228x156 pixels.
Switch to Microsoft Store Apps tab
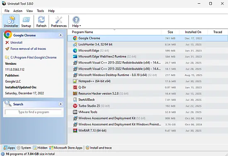66,148
